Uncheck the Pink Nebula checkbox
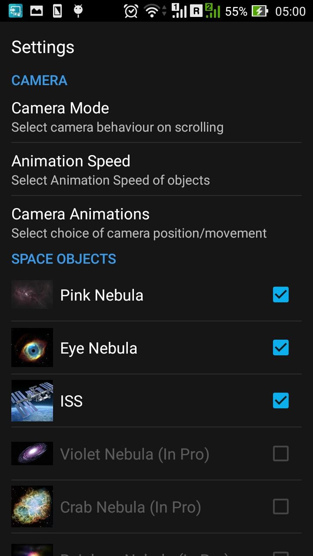Screen dimensions: 313x556 pyautogui.click(x=280, y=295)
